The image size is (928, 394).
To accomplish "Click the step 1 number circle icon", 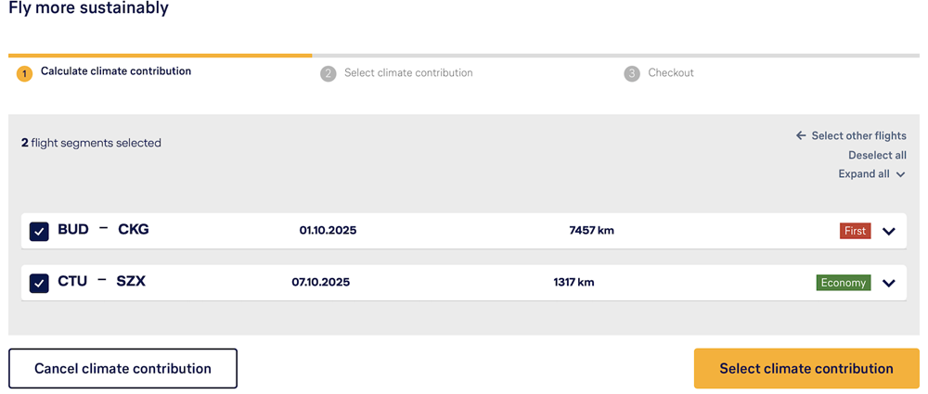I will [x=24, y=73].
